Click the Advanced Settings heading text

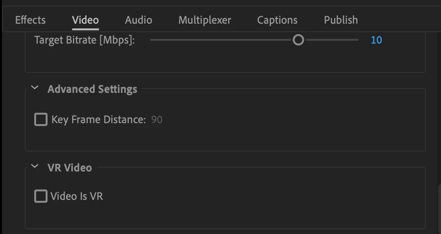pyautogui.click(x=92, y=89)
